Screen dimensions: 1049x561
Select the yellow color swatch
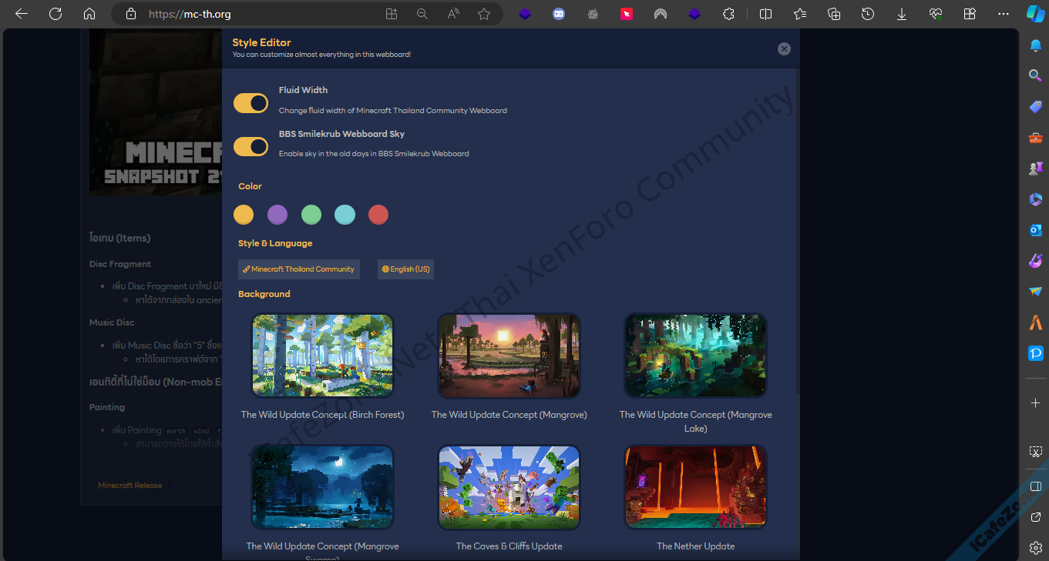point(244,215)
